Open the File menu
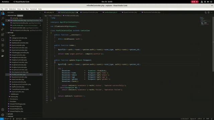Screen dimensions: 214x120 (2, 9)
